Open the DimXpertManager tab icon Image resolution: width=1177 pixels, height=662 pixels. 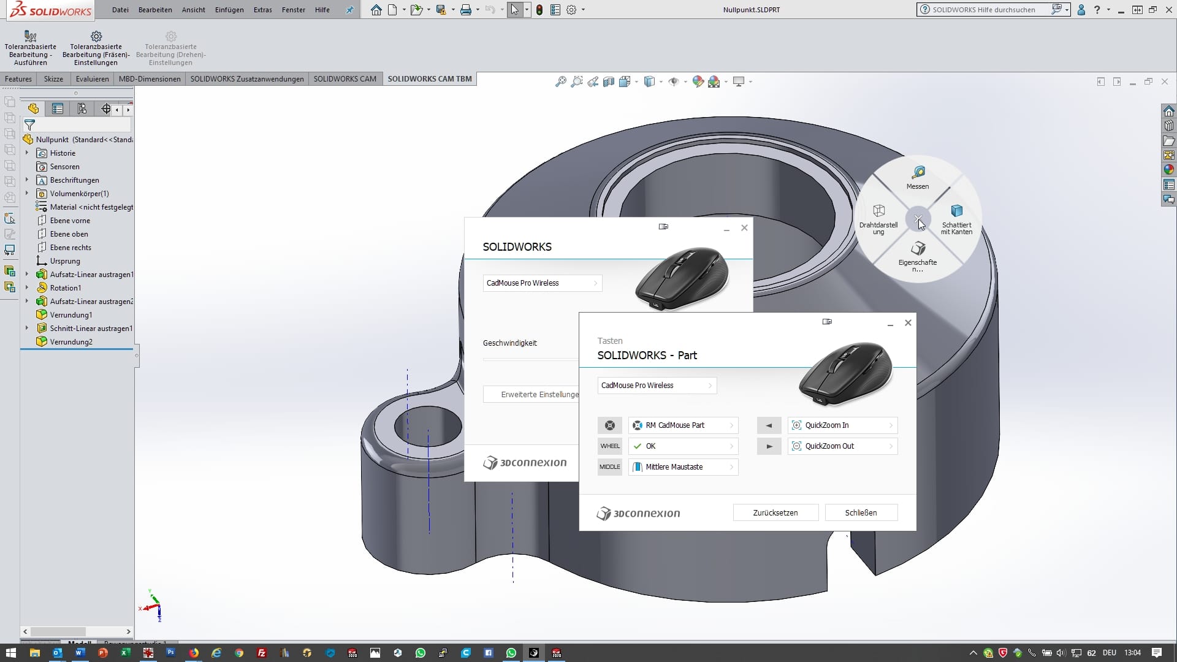point(106,108)
